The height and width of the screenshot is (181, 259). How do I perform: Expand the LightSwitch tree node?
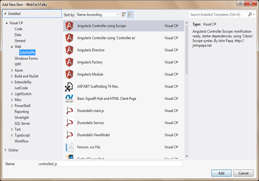12,94
